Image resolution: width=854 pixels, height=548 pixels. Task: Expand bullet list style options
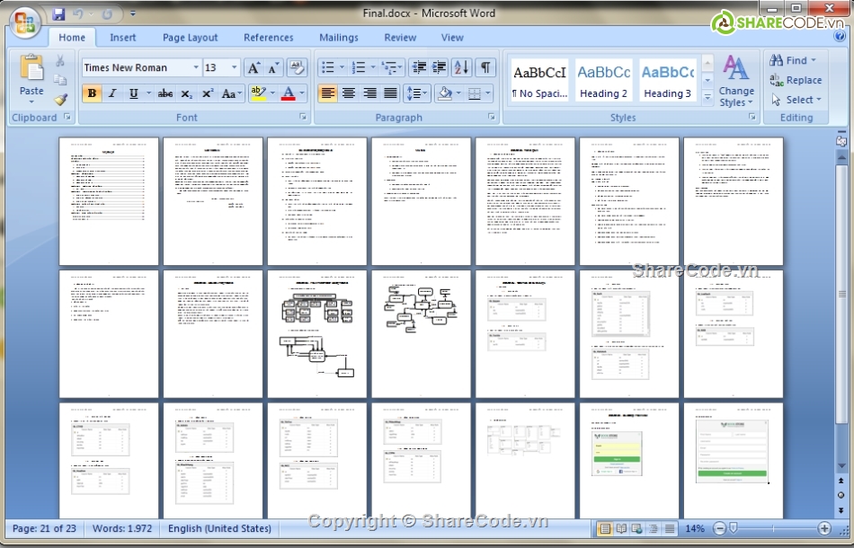[342, 67]
